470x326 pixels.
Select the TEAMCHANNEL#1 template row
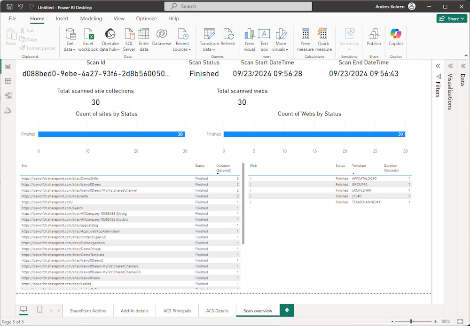pos(330,202)
